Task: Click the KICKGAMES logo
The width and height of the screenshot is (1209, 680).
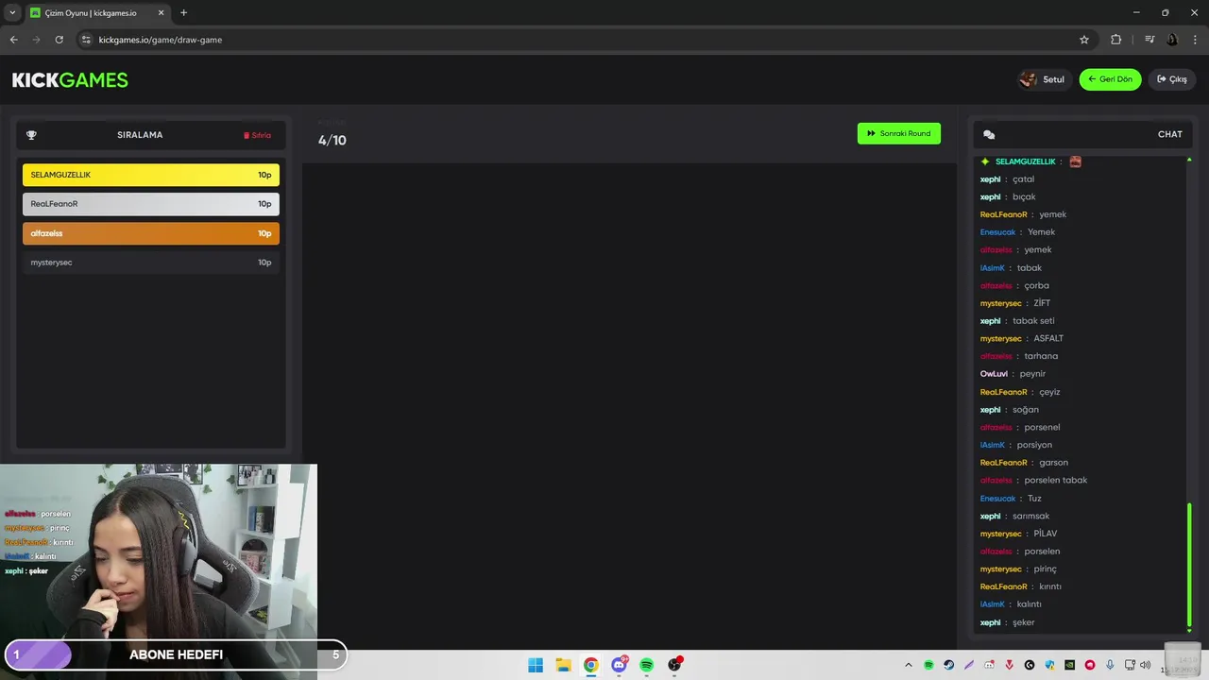Action: (70, 80)
